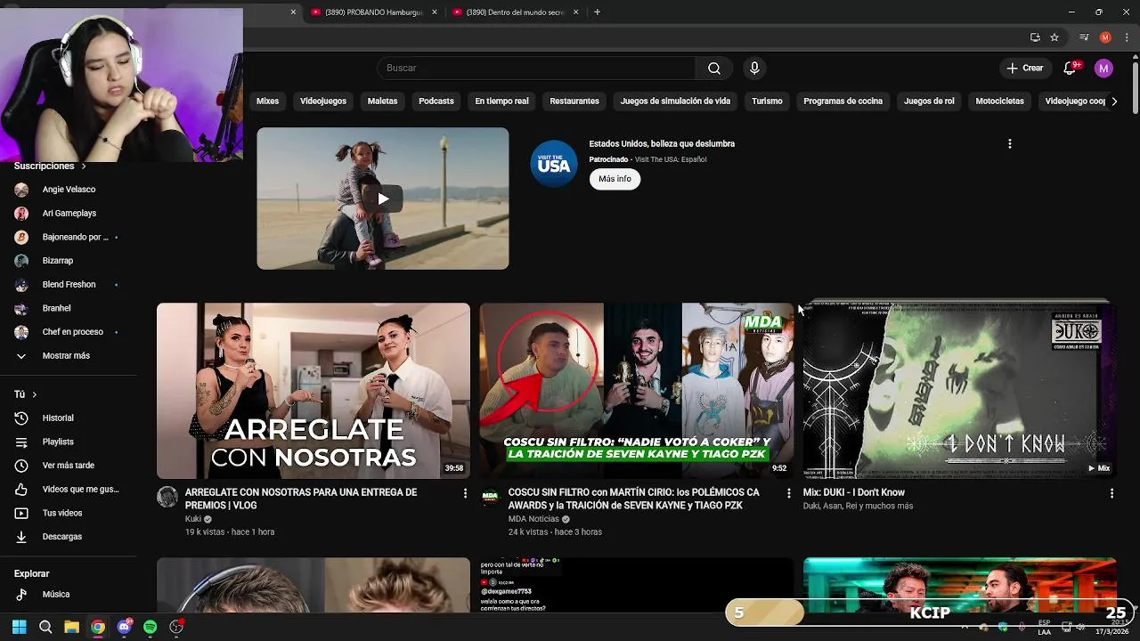Open Visit The USA: Español sponsor link
The height and width of the screenshot is (641, 1140).
coord(671,159)
